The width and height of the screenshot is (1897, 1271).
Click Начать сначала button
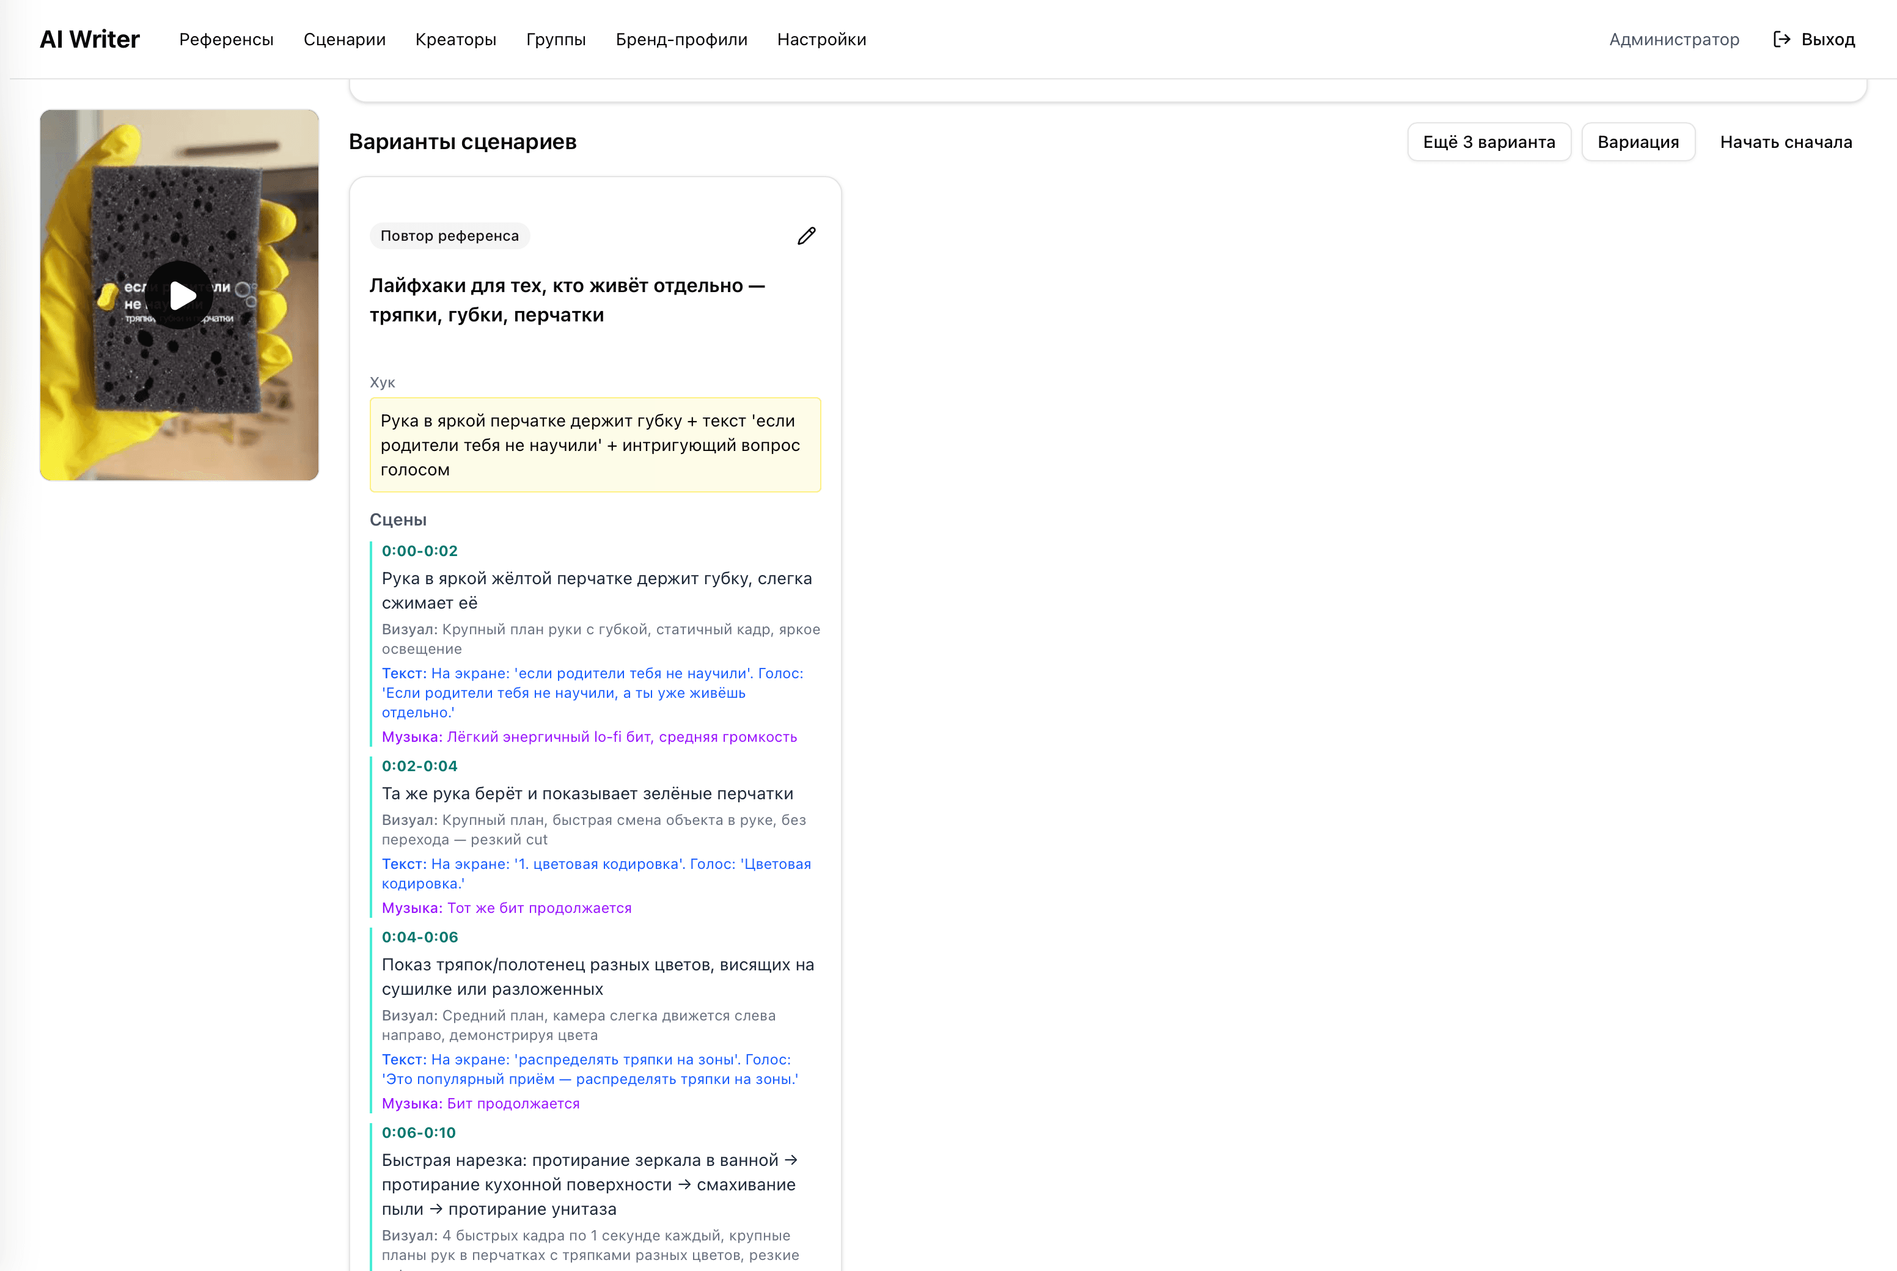(1786, 142)
